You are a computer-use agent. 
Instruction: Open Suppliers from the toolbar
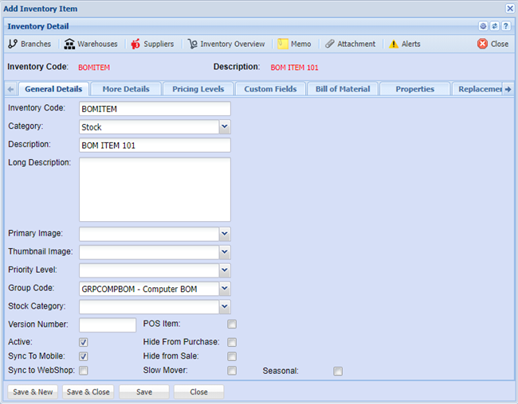[135, 44]
